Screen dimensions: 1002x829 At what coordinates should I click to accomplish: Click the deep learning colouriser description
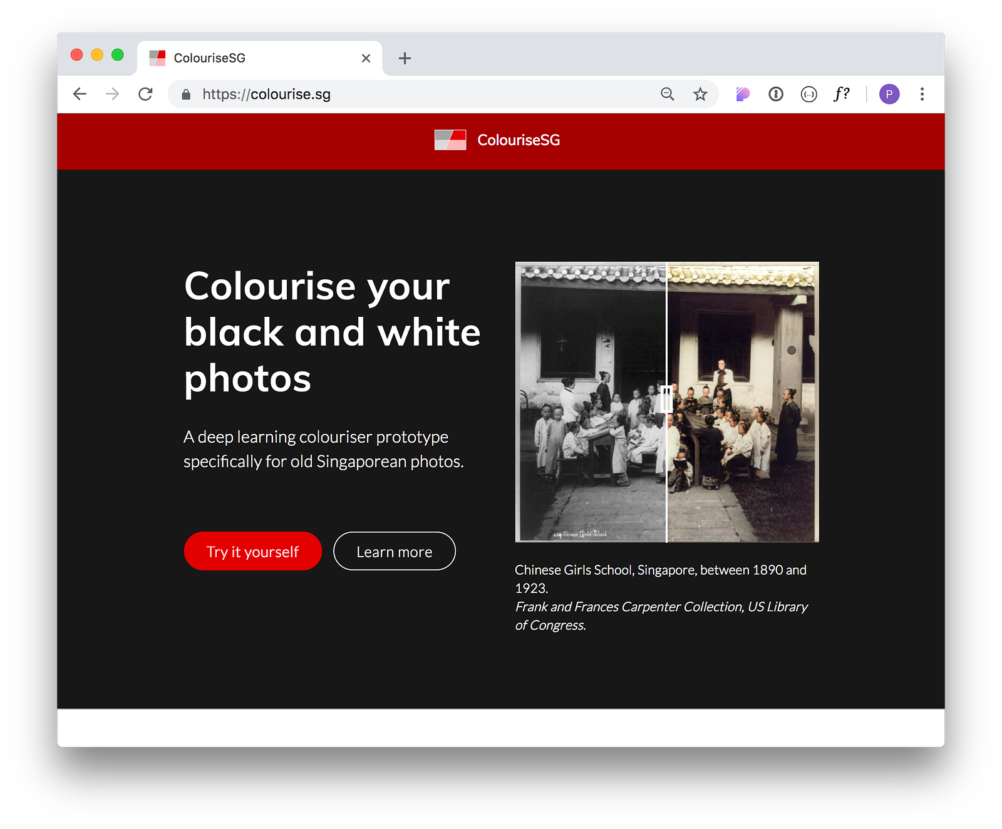tap(324, 449)
